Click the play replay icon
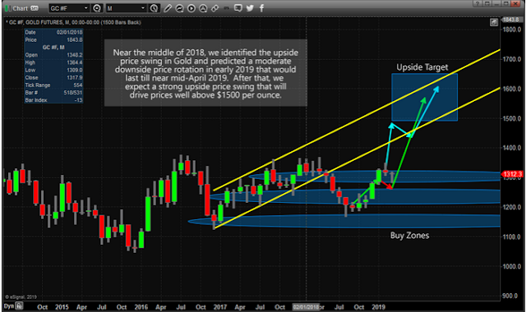526x312 pixels. [191, 8]
